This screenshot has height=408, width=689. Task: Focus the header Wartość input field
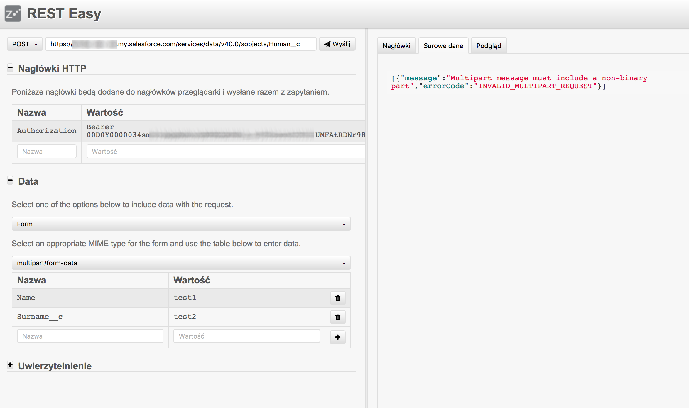226,152
